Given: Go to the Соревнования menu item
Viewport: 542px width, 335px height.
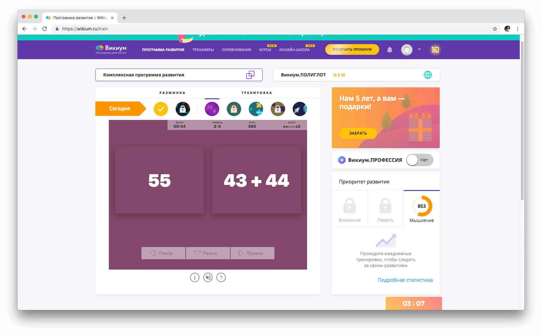Looking at the screenshot, I should click(x=236, y=50).
